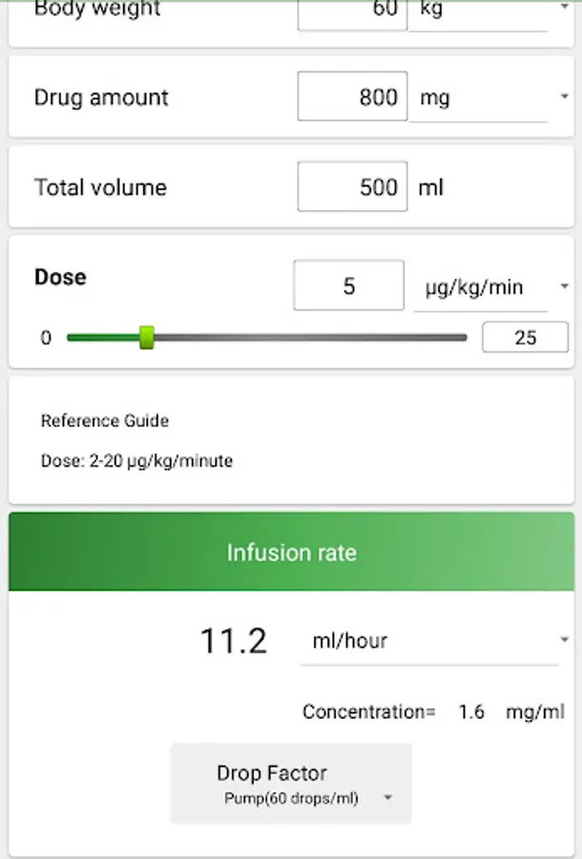
Task: Click the Body weight value field
Action: pyautogui.click(x=352, y=13)
